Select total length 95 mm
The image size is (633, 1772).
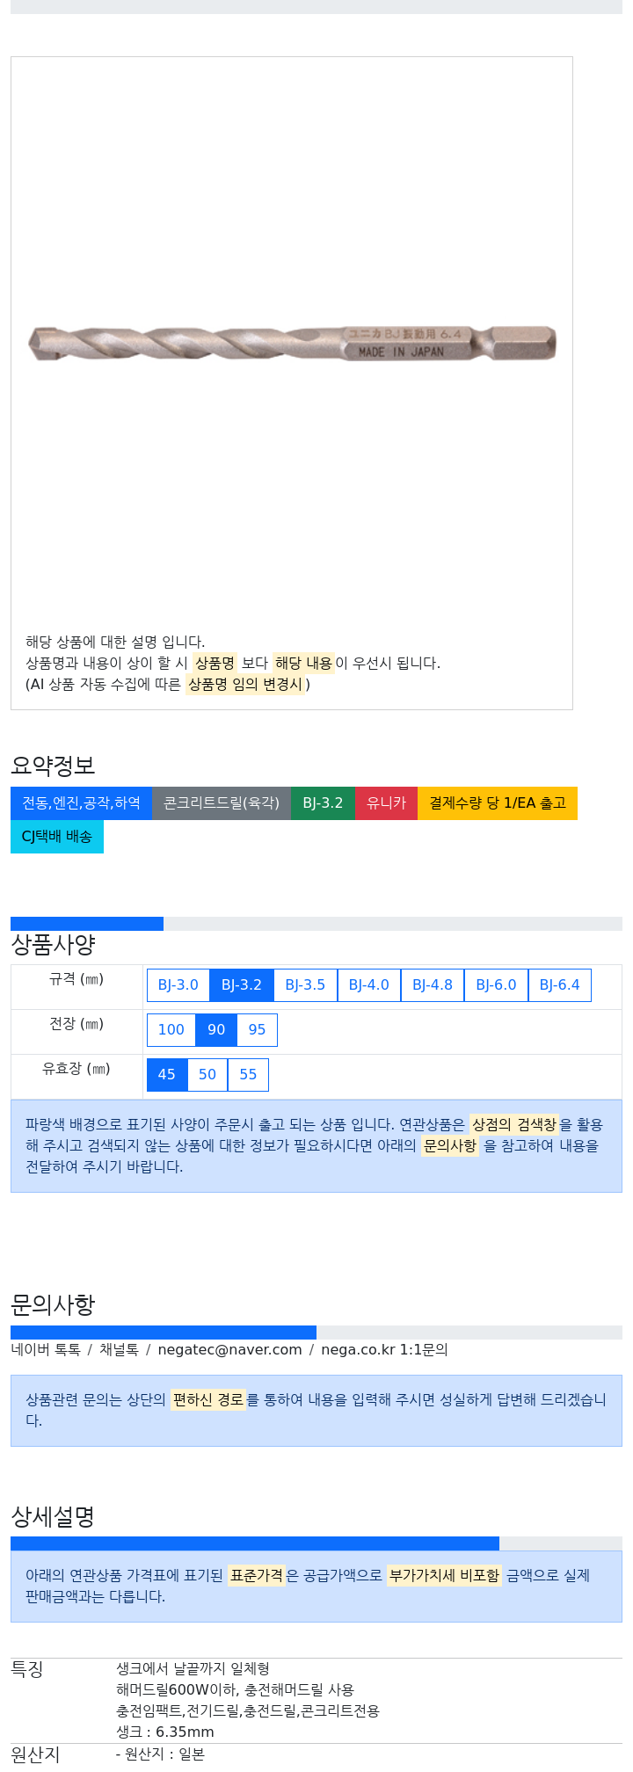coord(258,1030)
